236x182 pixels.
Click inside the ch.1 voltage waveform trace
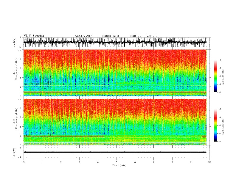tap(115, 42)
